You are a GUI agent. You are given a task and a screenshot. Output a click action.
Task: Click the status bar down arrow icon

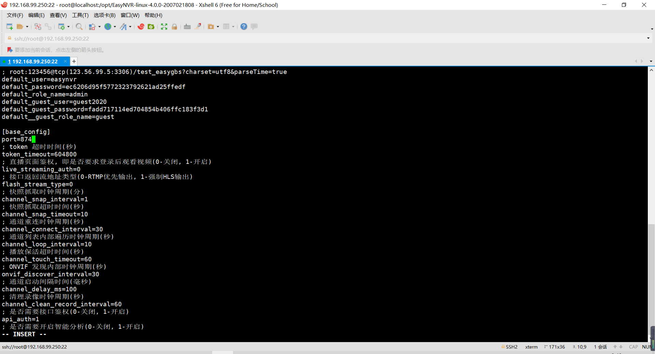pyautogui.click(x=621, y=347)
